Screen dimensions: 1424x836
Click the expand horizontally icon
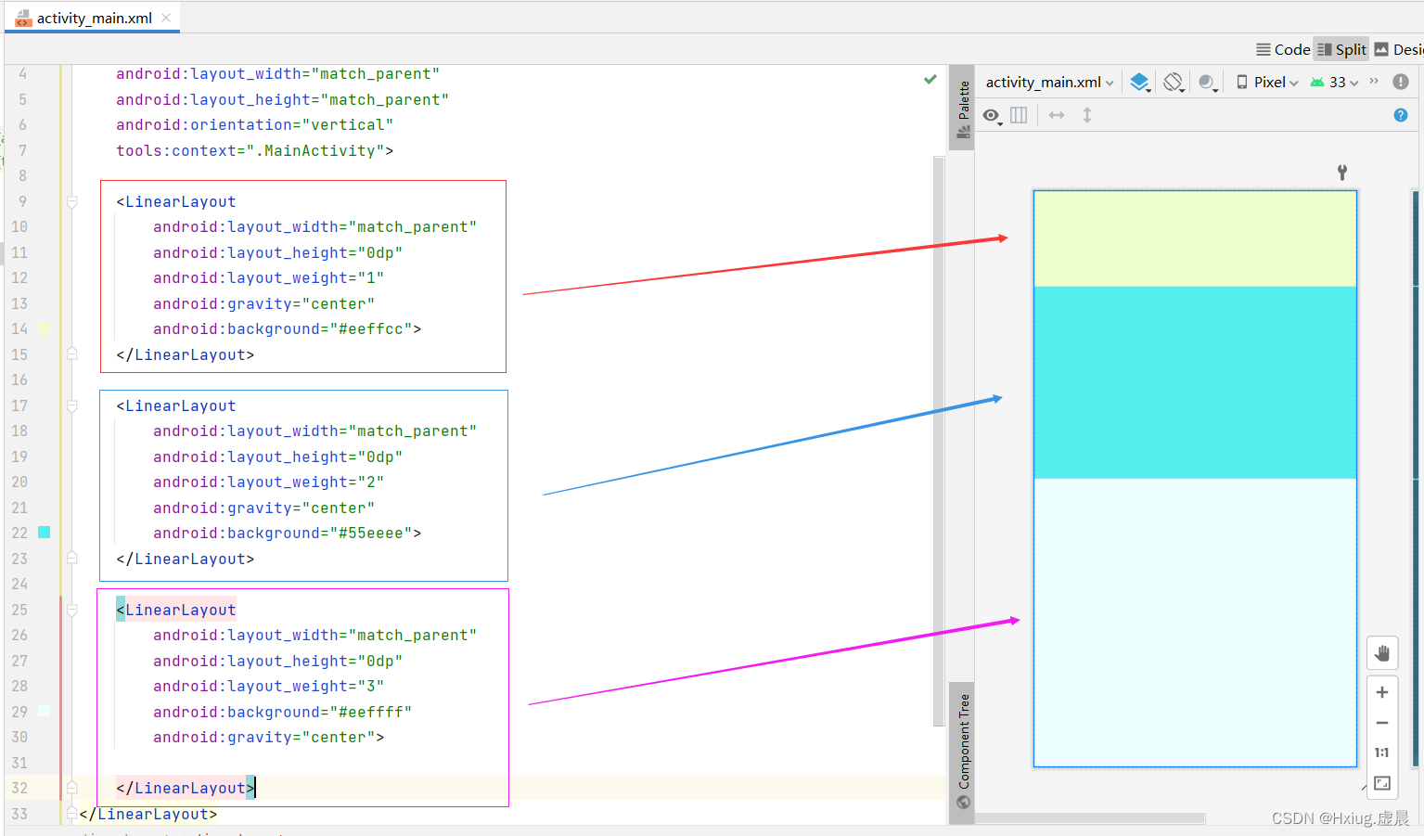1057,115
